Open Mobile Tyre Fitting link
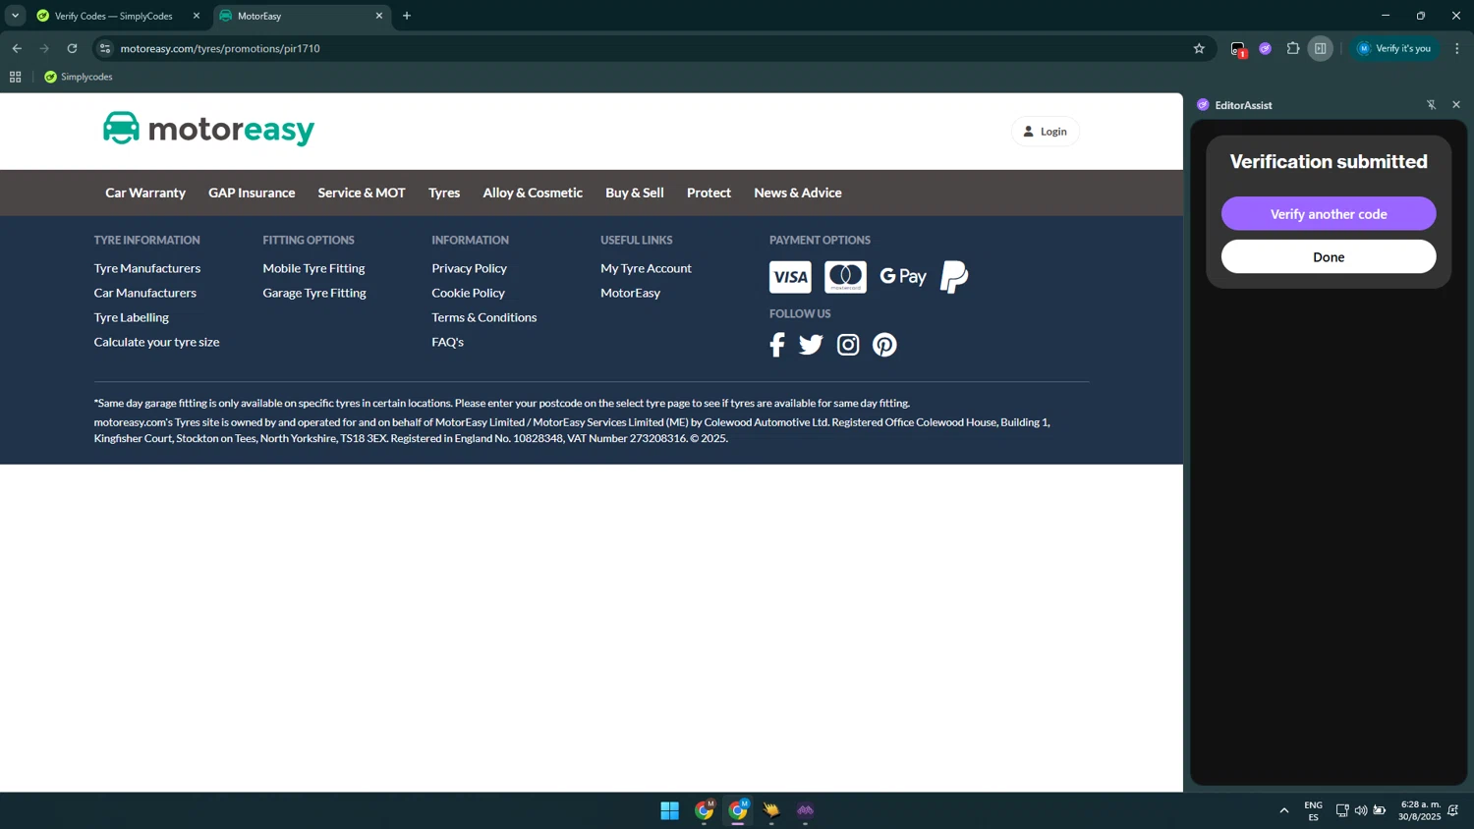 click(x=313, y=268)
